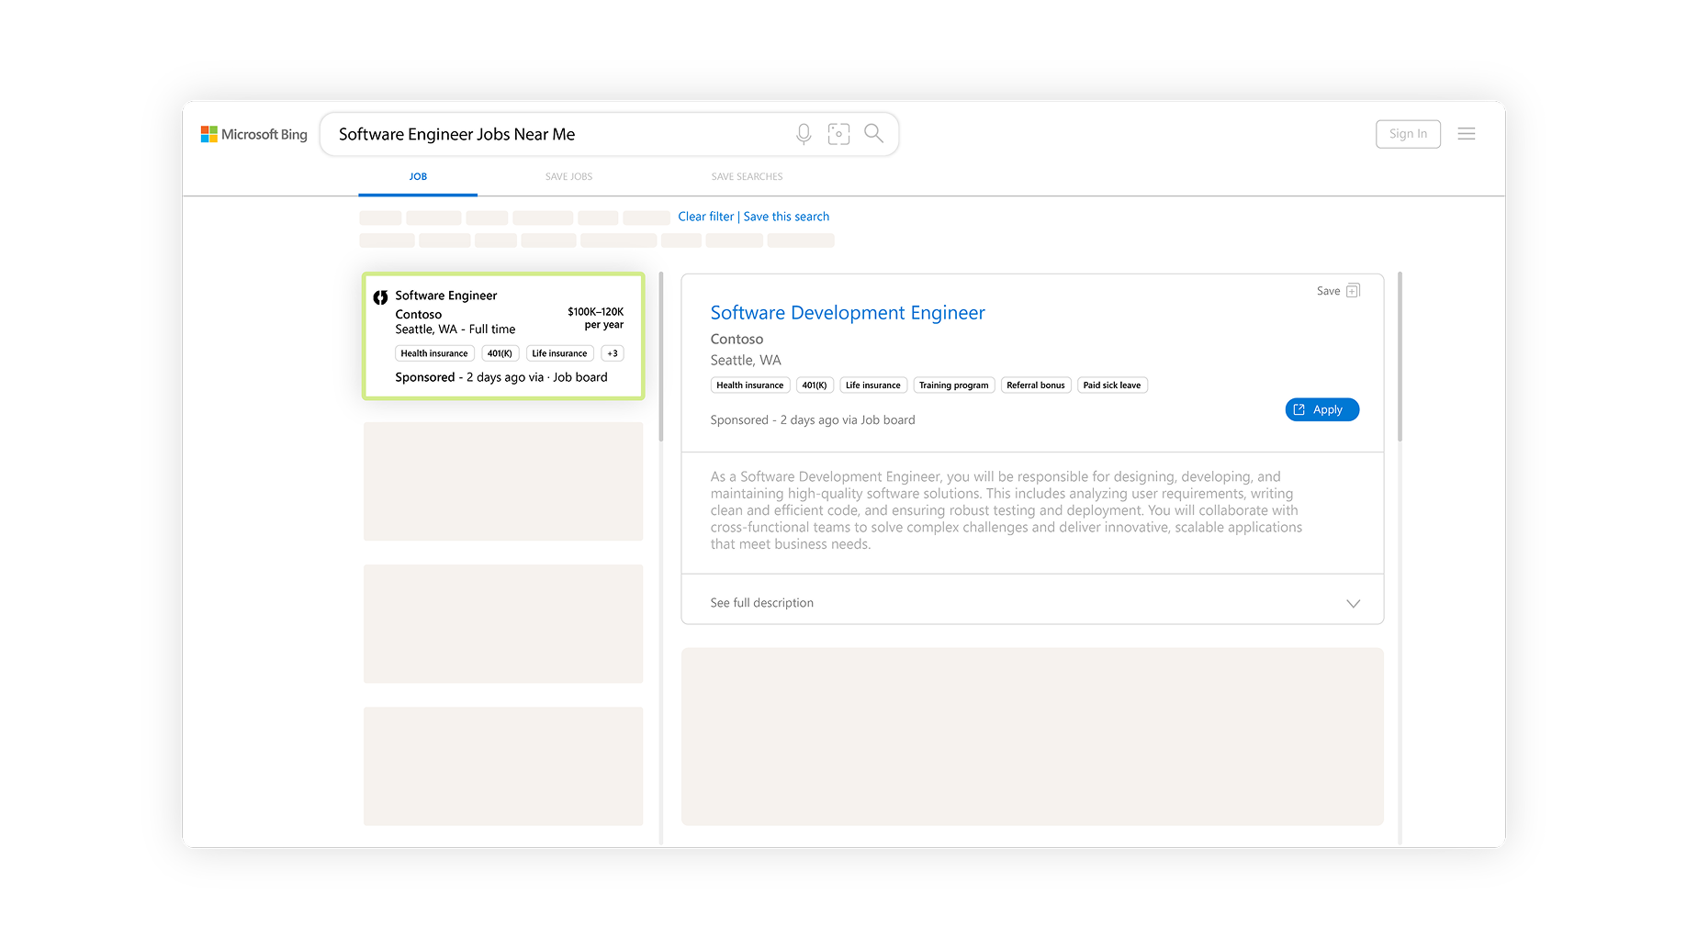This screenshot has height=949, width=1687.
Task: Open the SAVE SEARCHES tab
Action: point(747,176)
